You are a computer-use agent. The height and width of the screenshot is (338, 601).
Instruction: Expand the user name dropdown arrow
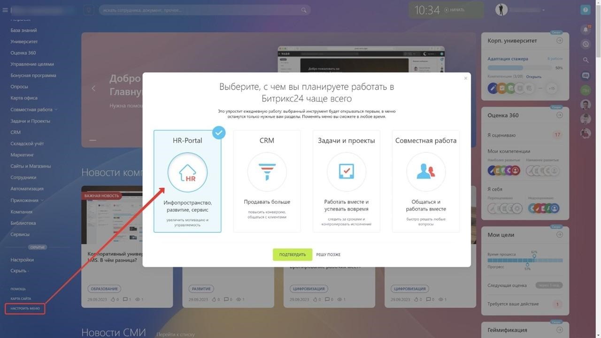point(544,10)
